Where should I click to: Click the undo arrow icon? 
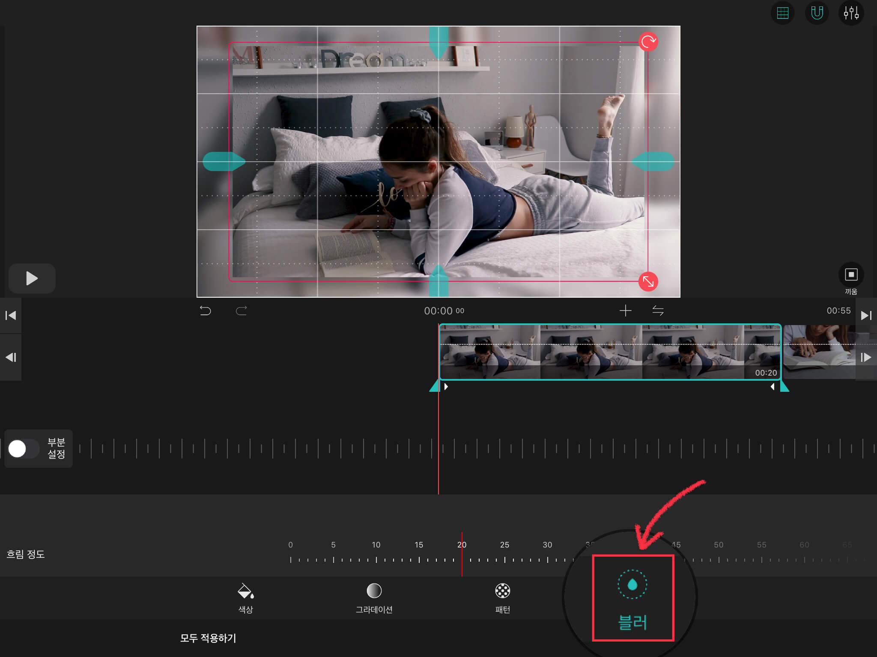pos(206,311)
